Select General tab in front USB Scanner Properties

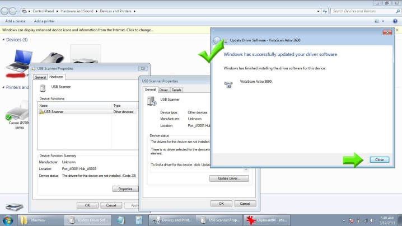150,90
